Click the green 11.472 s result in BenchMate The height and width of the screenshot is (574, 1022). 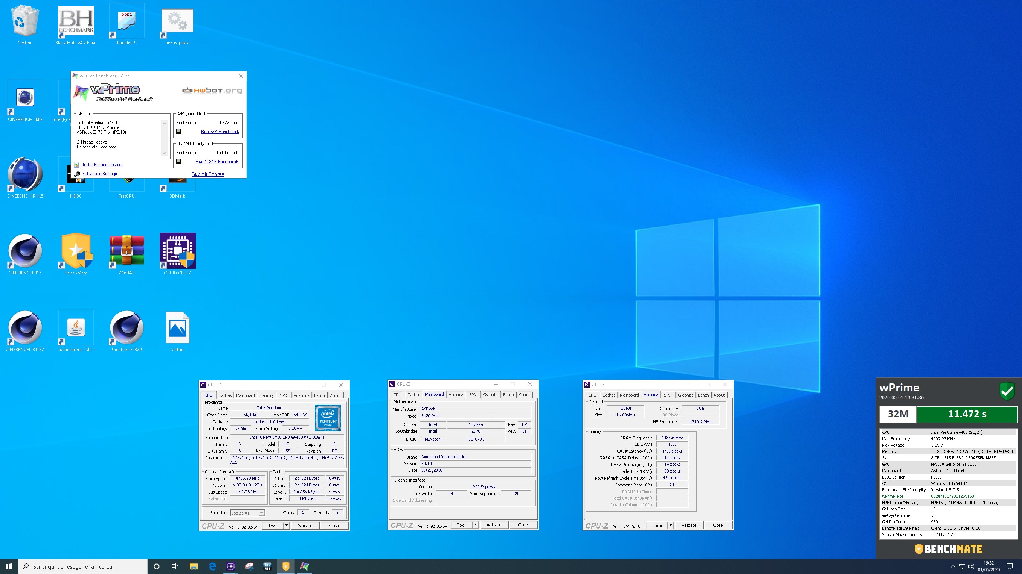(967, 414)
